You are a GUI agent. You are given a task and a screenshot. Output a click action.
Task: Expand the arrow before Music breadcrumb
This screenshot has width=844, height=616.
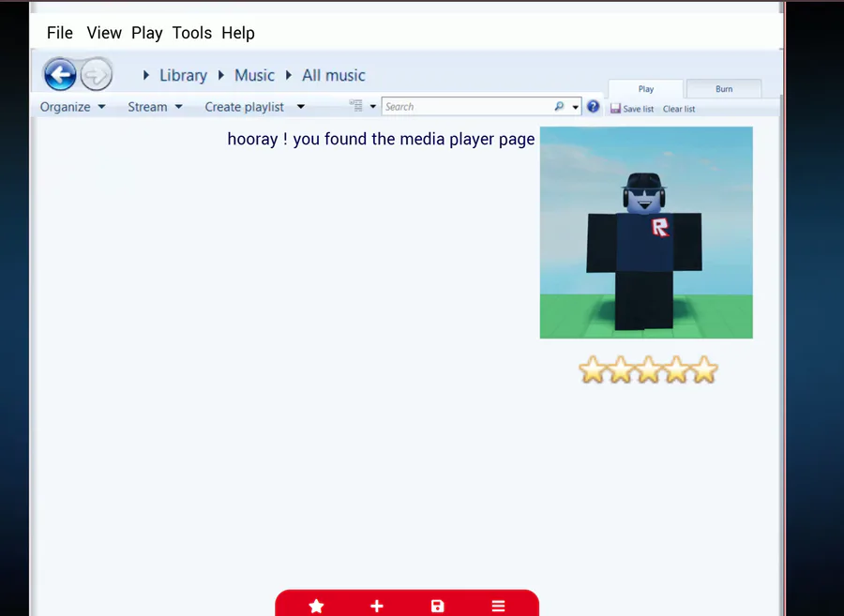click(220, 75)
